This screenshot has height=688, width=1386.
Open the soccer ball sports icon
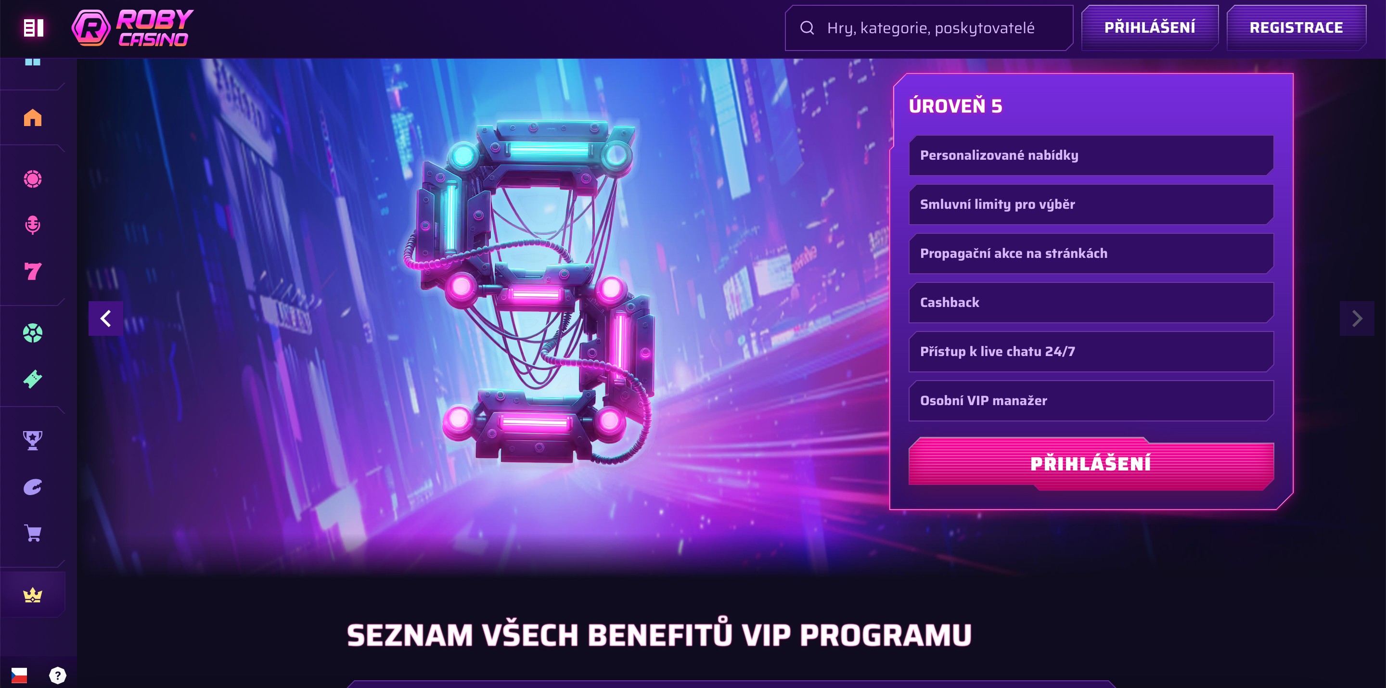coord(33,333)
